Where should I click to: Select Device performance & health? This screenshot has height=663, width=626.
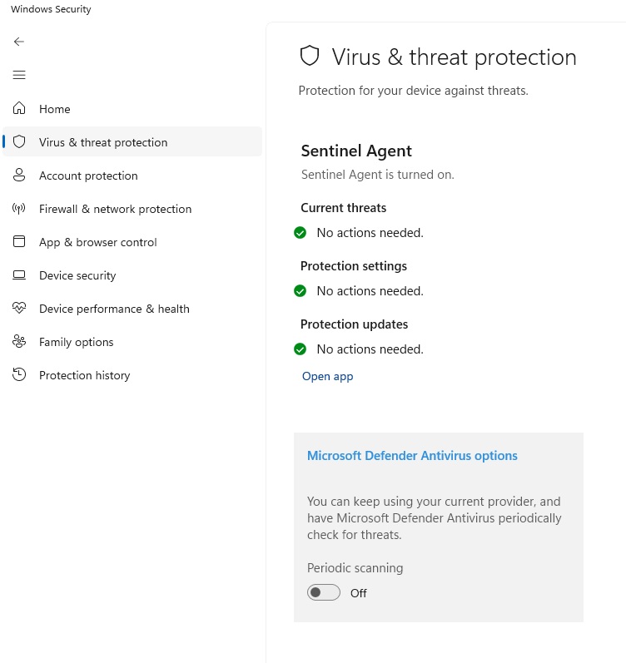[x=114, y=309]
